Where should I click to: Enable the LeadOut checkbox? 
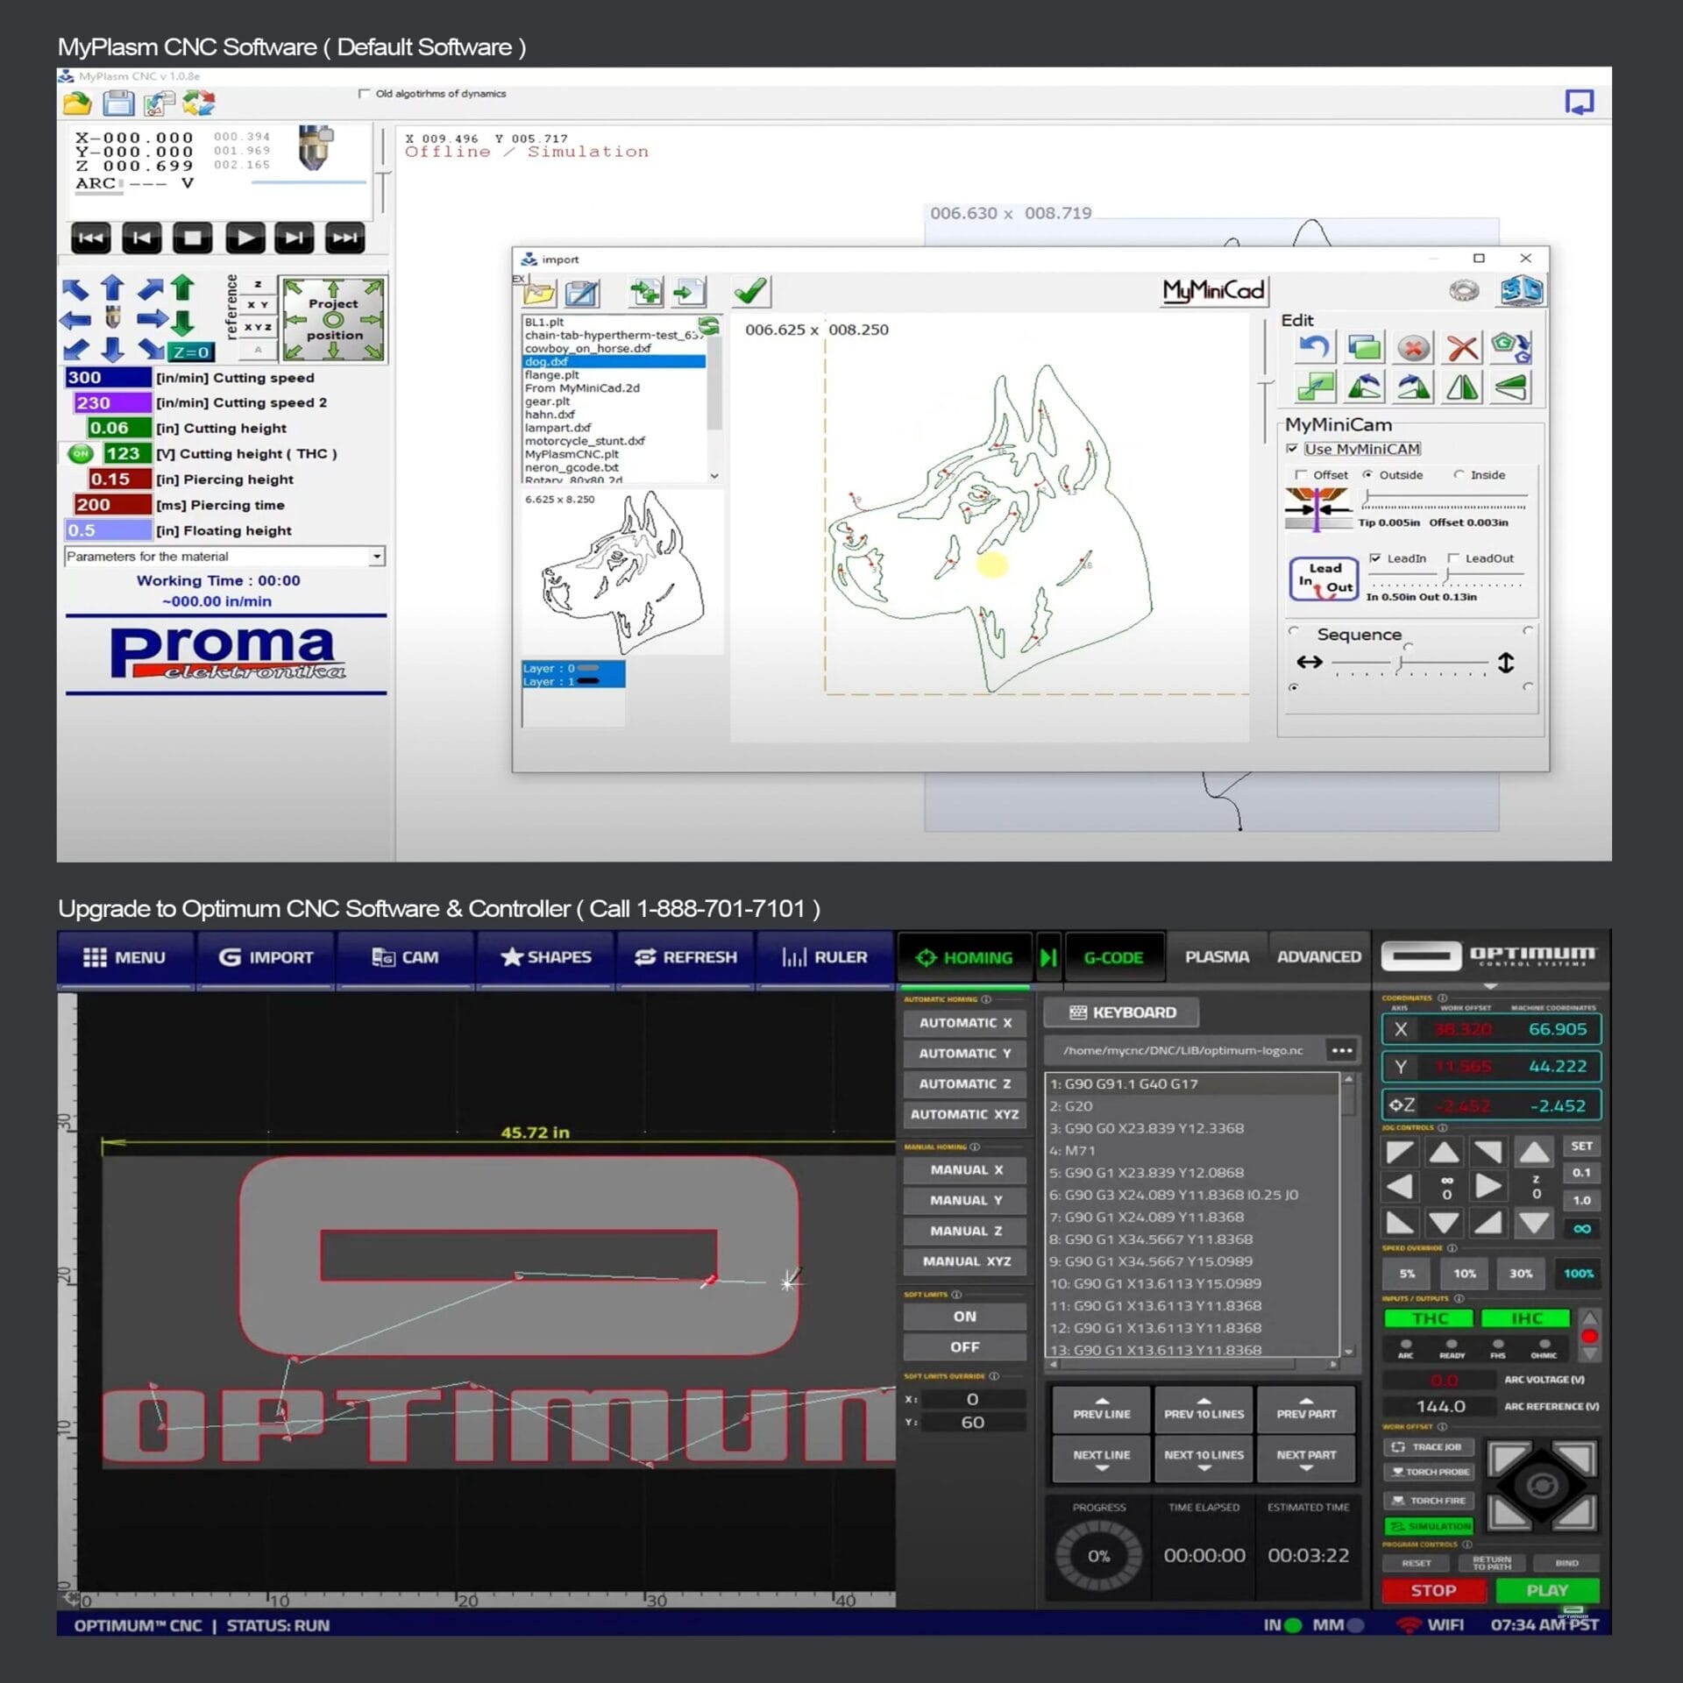coord(1452,558)
